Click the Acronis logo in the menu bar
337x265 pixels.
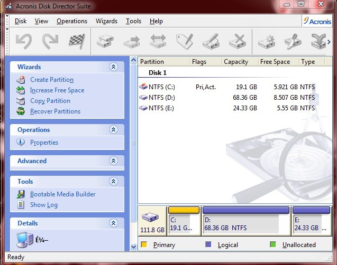(317, 21)
